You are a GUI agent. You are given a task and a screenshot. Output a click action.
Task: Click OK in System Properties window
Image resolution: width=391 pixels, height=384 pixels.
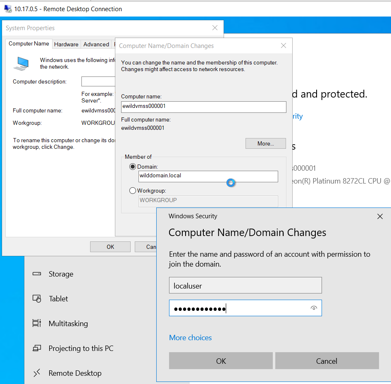110,247
